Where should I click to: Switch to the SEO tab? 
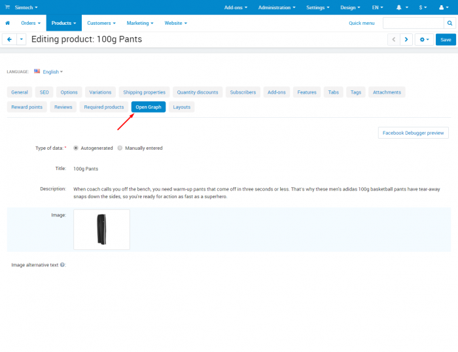pyautogui.click(x=44, y=92)
